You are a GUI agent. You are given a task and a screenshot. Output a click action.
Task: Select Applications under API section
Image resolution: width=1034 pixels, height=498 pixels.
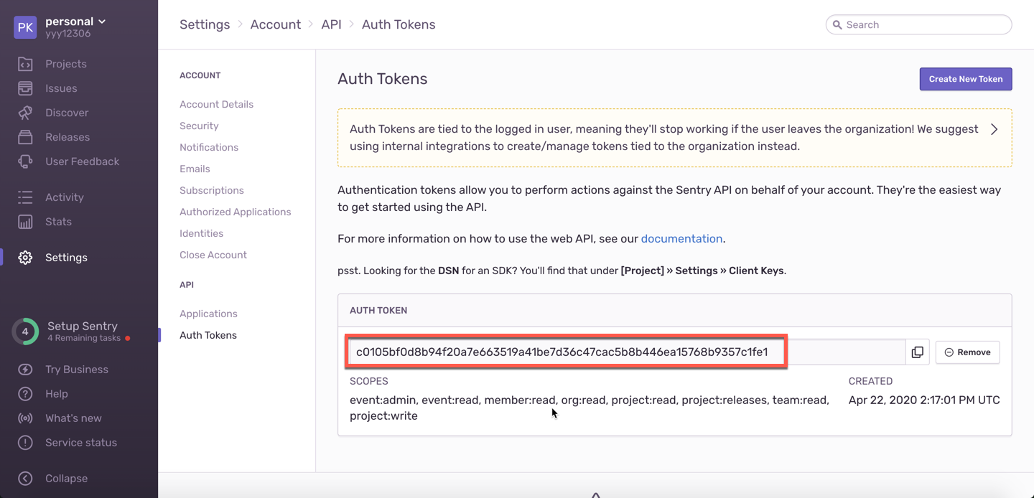[x=208, y=314]
